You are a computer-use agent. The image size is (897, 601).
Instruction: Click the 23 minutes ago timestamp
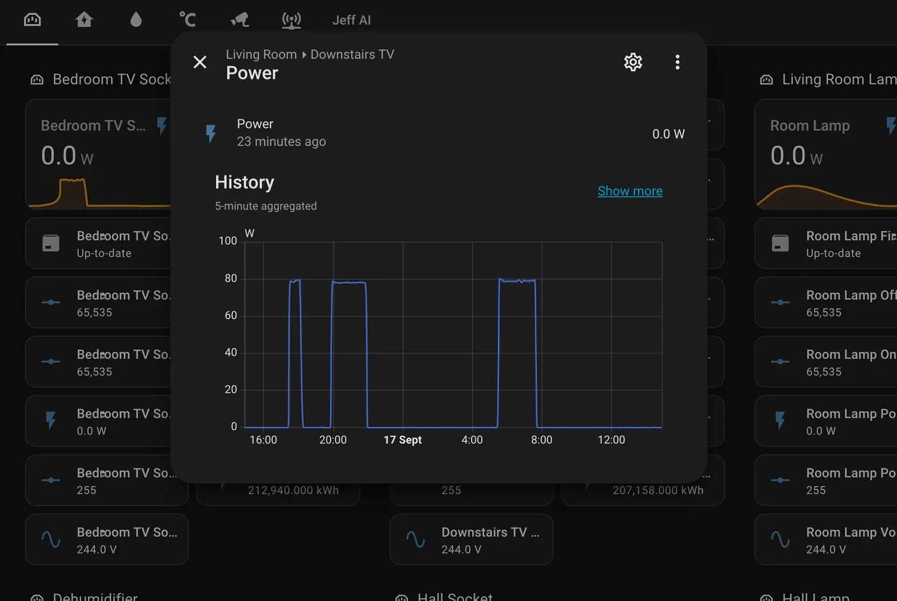click(x=281, y=142)
